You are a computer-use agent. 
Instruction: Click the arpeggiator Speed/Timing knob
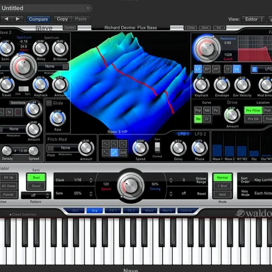tap(131, 186)
